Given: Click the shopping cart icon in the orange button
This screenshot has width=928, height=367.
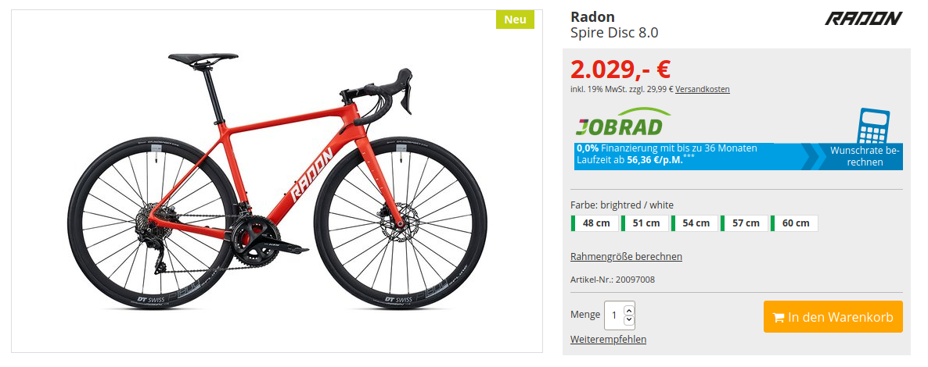Looking at the screenshot, I should [x=779, y=317].
